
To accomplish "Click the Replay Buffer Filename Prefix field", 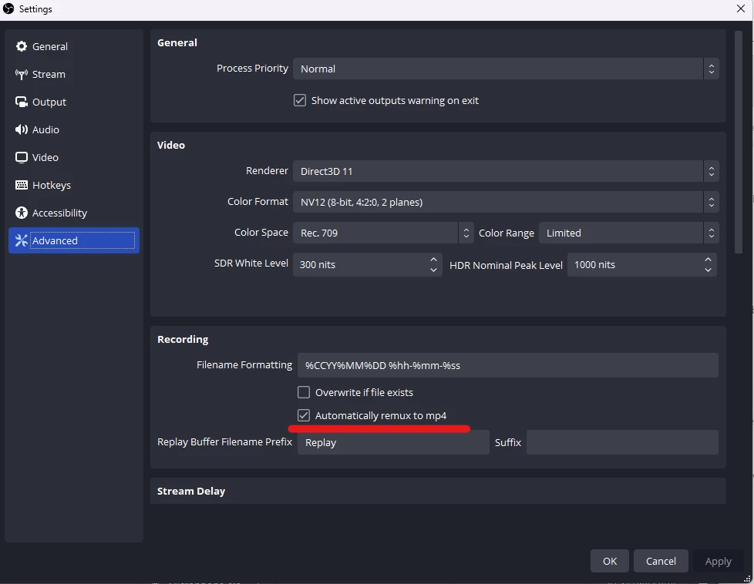I will coord(393,442).
